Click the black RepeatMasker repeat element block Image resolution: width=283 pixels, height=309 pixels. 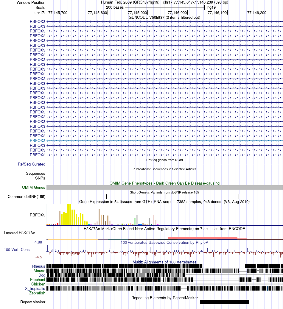225,302
